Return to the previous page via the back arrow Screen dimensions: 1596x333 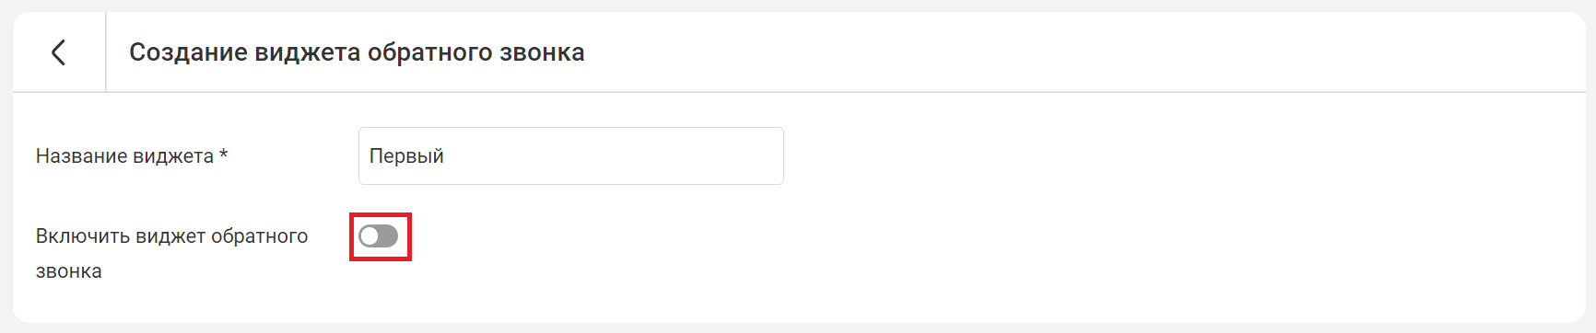pyautogui.click(x=58, y=52)
